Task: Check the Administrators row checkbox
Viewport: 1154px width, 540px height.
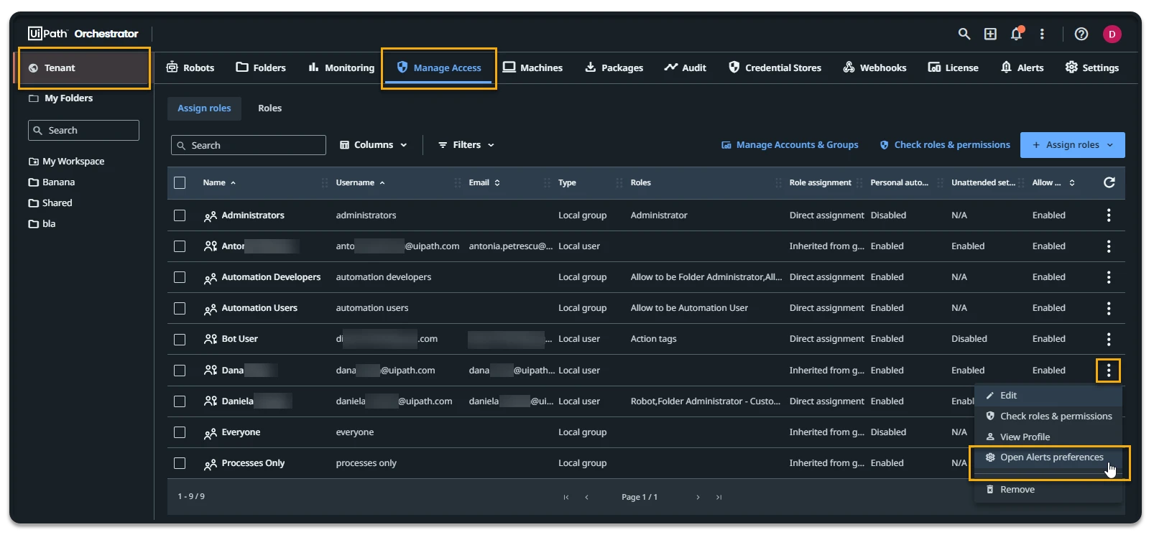Action: coord(180,215)
